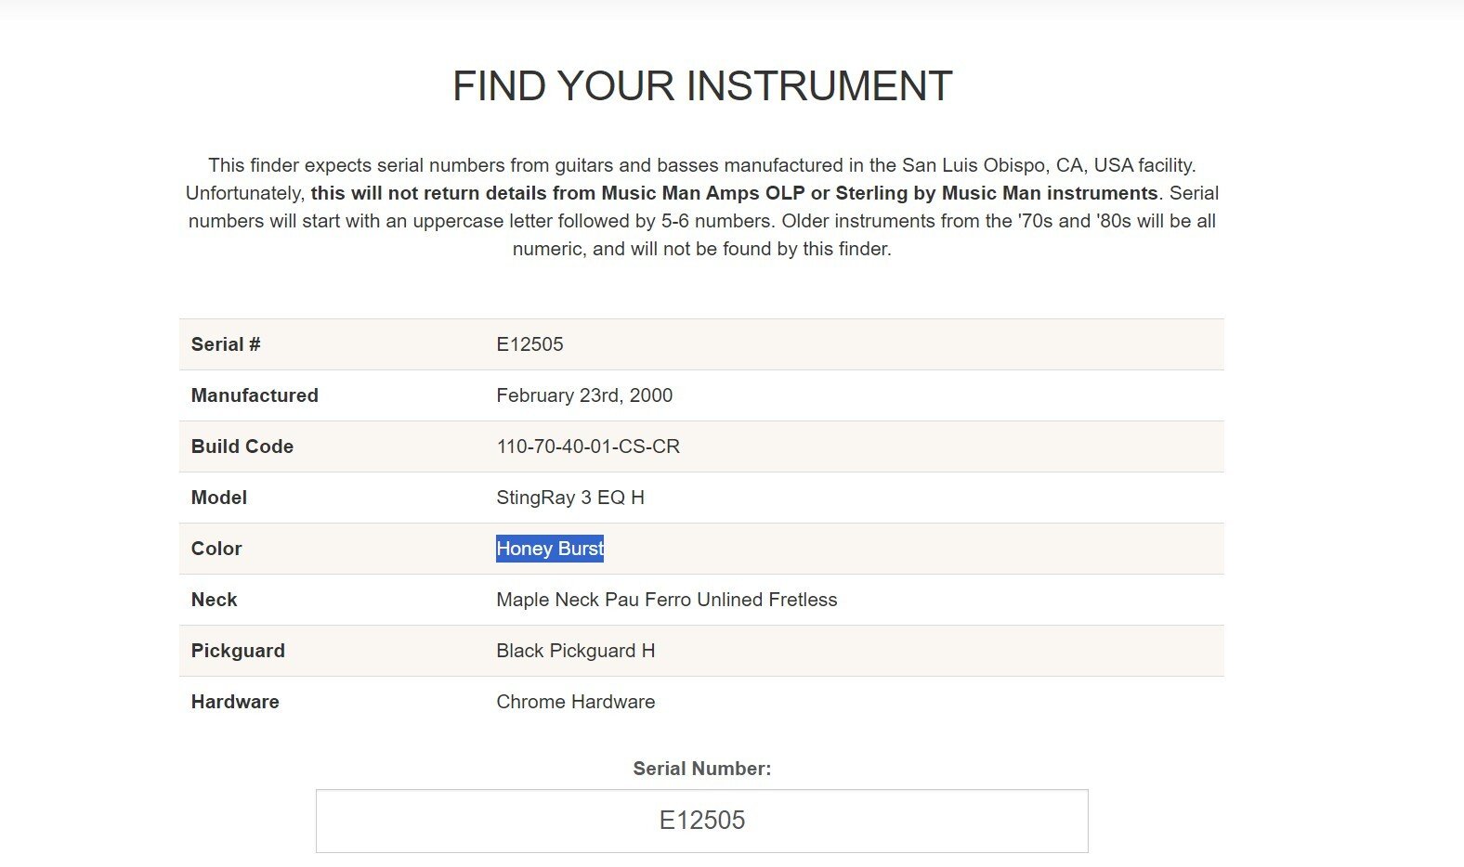The height and width of the screenshot is (867, 1464).
Task: Click the FIND YOUR INSTRUMENT heading
Action: tap(702, 86)
